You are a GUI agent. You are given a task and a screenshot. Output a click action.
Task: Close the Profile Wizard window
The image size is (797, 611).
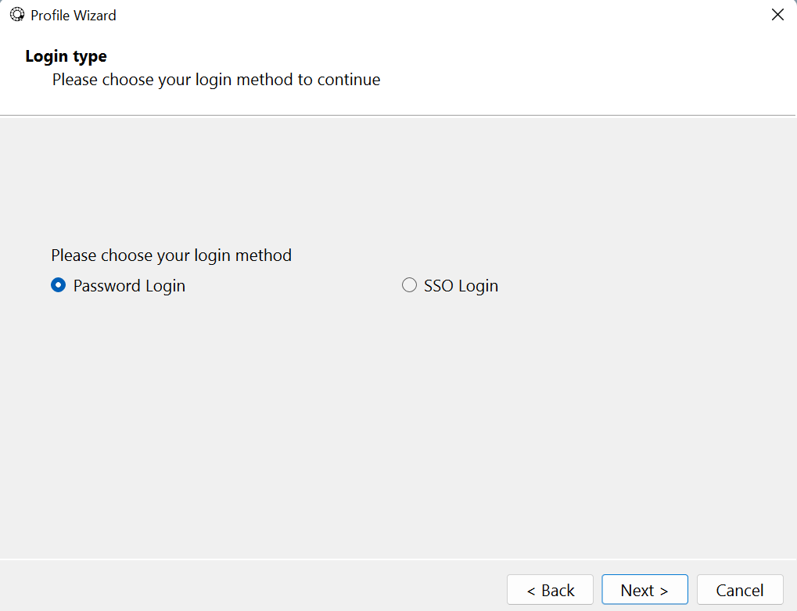[777, 15]
